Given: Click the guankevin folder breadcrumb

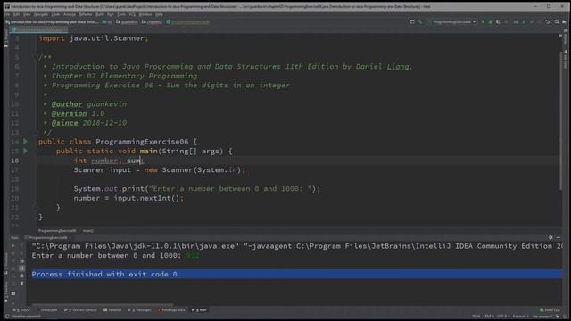Looking at the screenshot, I should click(127, 21).
